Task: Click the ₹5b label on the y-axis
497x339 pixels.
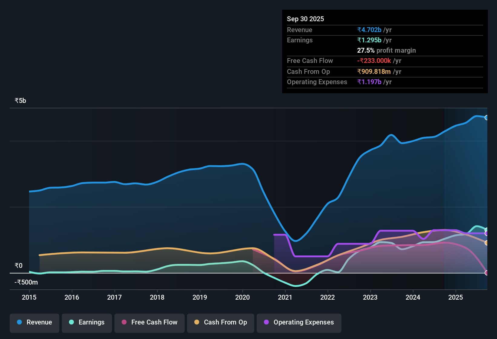Action: pyautogui.click(x=20, y=100)
